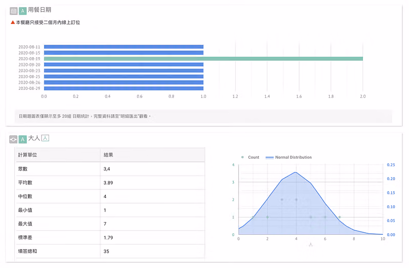Click the 35 total value
409x268 pixels.
[106, 252]
